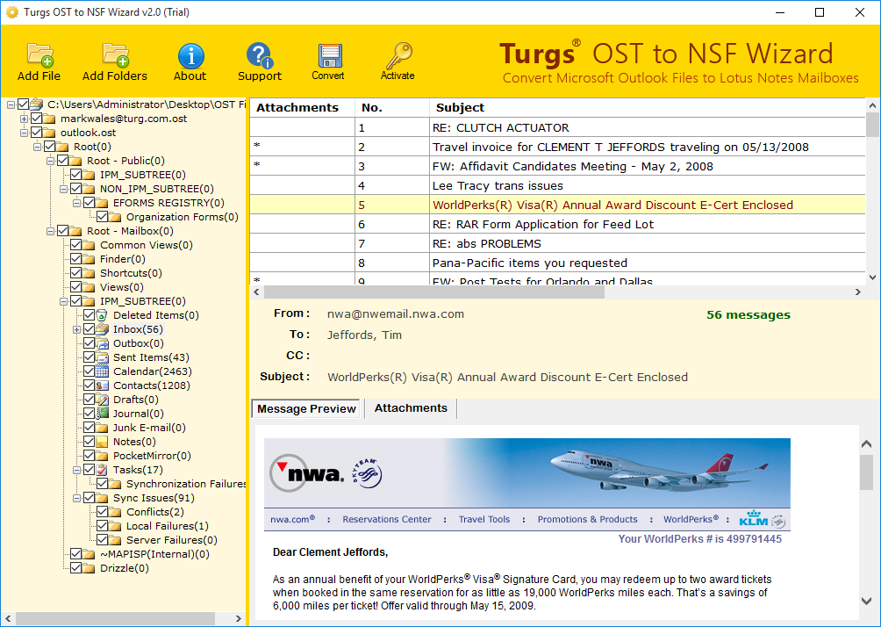Click the Sync Issues folder icon
This screenshot has height=627, width=881.
[103, 498]
